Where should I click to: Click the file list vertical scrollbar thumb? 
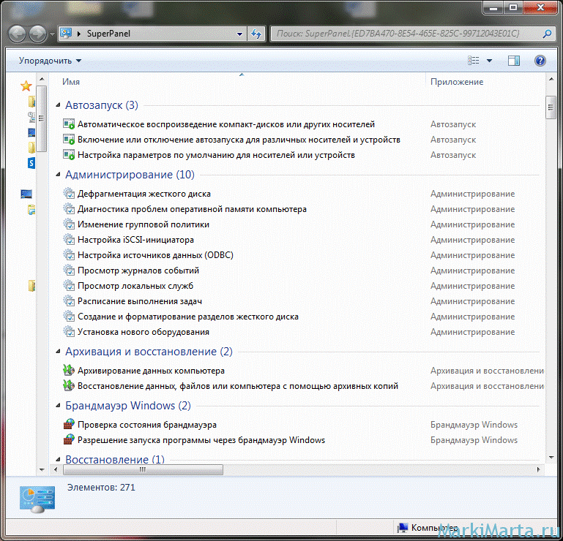pos(551,107)
